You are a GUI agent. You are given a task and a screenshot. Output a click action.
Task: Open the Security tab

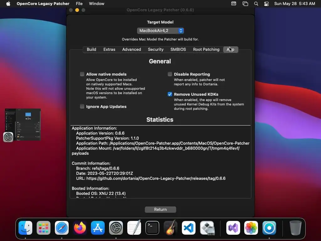[156, 49]
